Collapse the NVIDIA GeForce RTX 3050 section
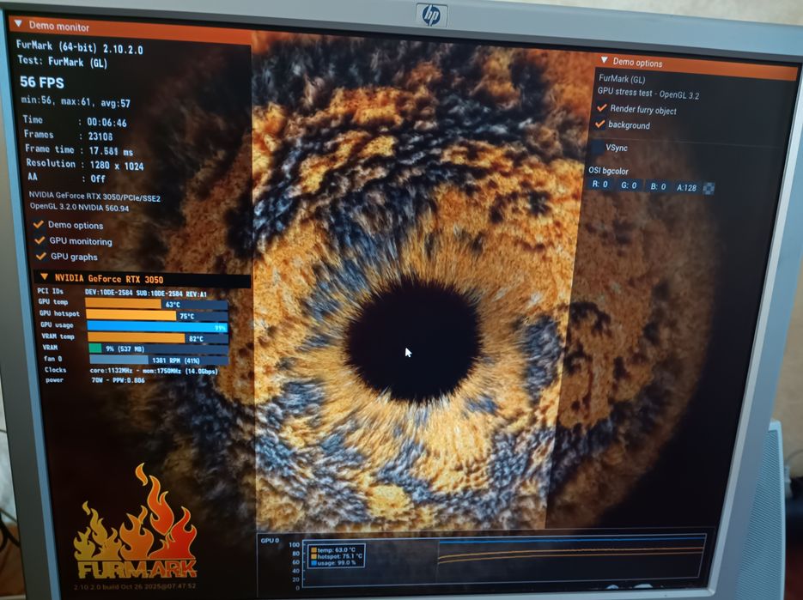Screen dimensions: 803x600 click(x=45, y=277)
